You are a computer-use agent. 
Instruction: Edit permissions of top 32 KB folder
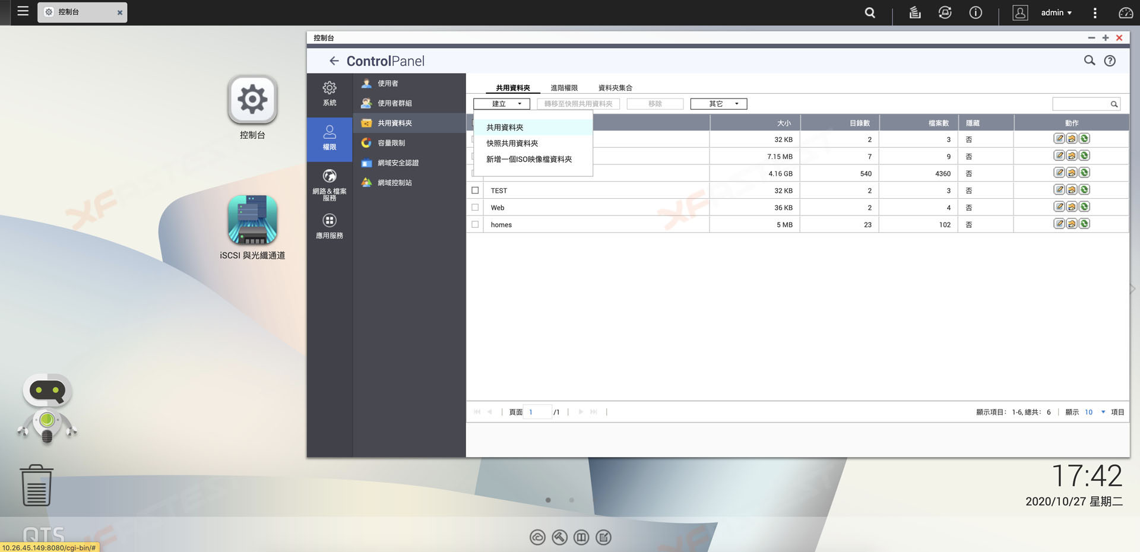1072,139
